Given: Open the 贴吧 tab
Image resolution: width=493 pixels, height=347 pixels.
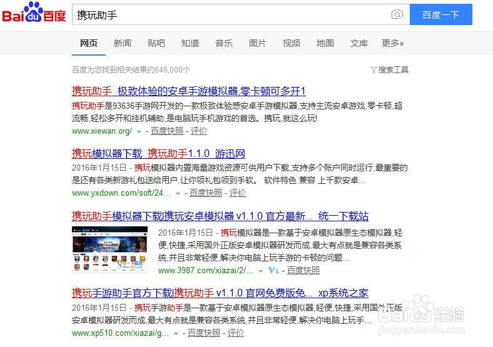Looking at the screenshot, I should (x=156, y=43).
